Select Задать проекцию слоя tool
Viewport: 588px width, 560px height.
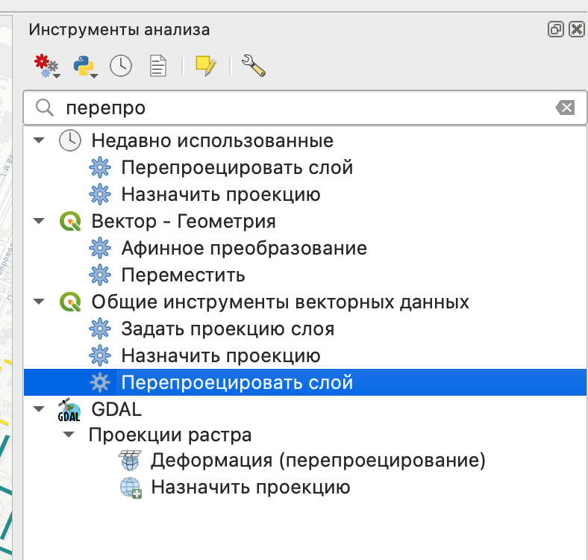click(228, 329)
